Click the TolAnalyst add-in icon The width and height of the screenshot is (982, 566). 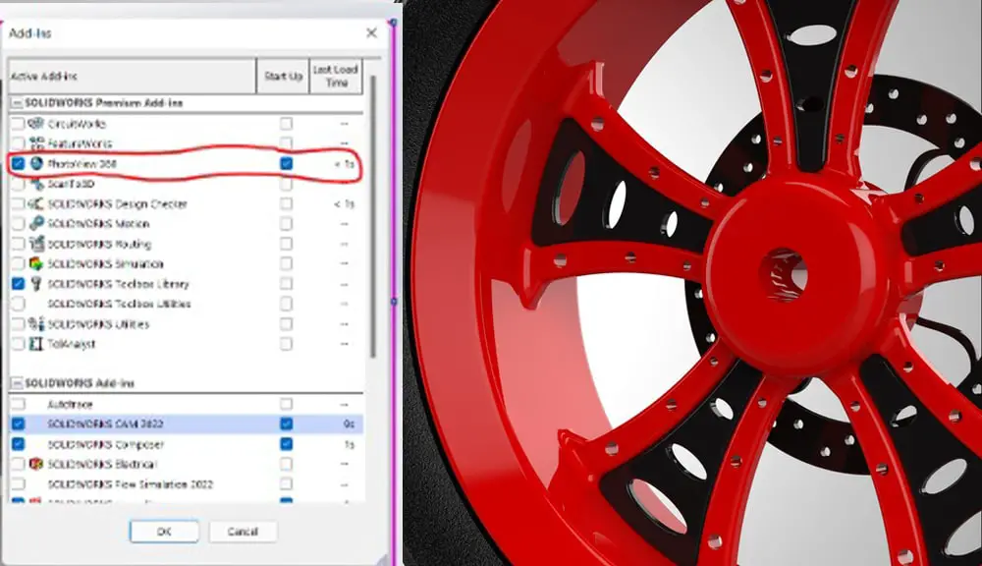36,344
